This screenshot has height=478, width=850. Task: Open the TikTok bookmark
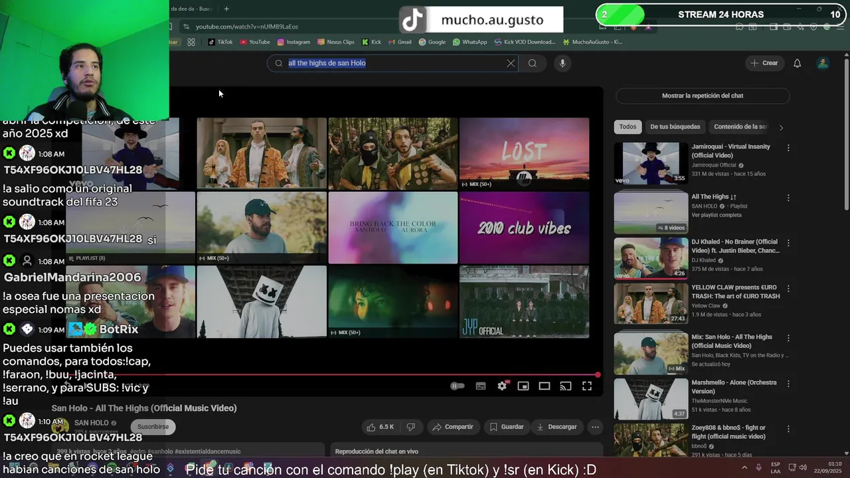220,42
